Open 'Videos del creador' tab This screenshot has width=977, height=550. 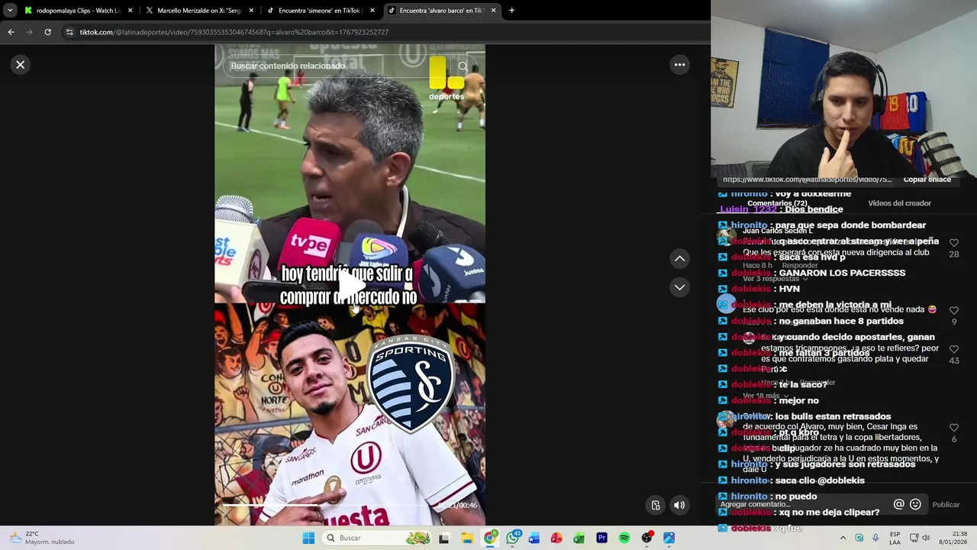(x=899, y=203)
